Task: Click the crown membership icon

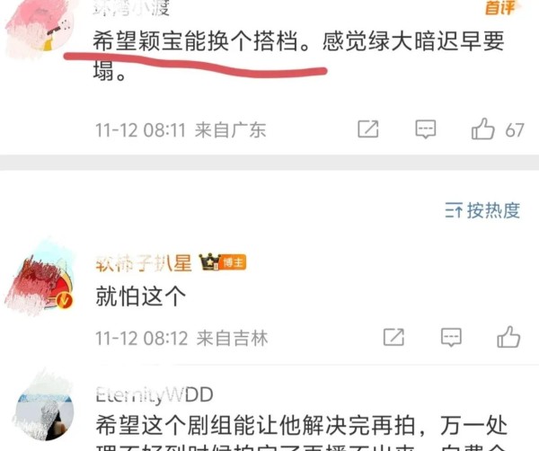Action: (x=209, y=262)
